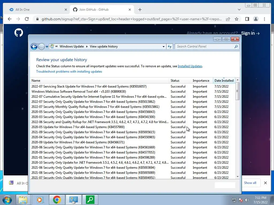
Task: Open Windows Media Player from taskbar
Action: pyautogui.click(x=40, y=200)
